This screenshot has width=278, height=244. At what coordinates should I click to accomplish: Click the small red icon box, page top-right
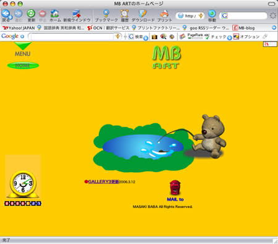click(x=270, y=44)
